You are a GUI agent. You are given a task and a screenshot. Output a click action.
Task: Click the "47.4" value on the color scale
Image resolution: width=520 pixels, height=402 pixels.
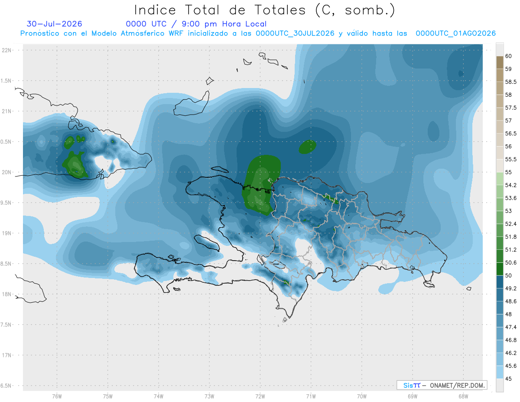tap(511, 327)
